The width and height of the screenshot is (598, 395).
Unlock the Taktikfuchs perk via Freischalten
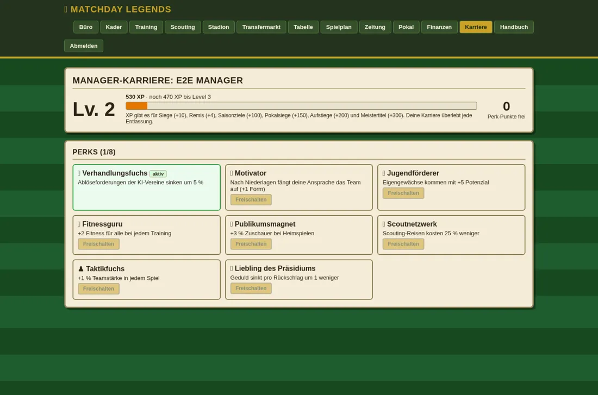coord(98,289)
